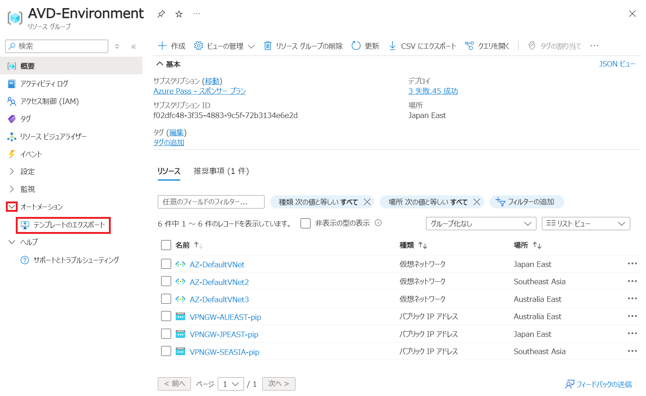Collapse the sidebar with double chevron
This screenshot has height=396, width=646.
(x=134, y=46)
